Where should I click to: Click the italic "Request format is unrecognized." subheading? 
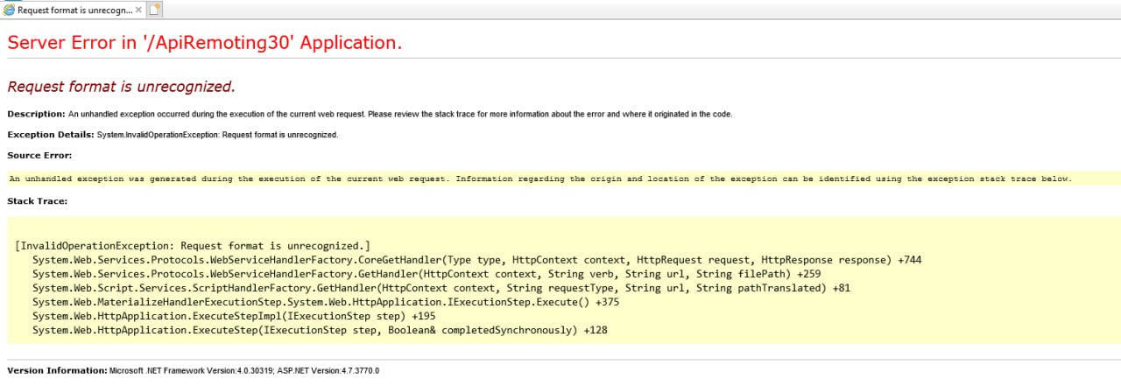click(x=121, y=87)
